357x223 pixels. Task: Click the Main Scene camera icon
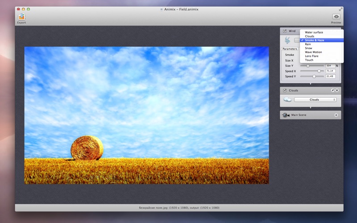click(286, 115)
